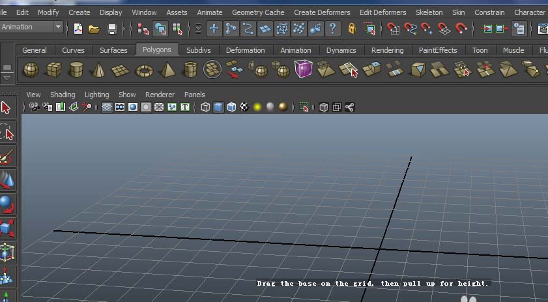Open the selection mask menu icon before plus icon
The height and width of the screenshot is (302, 548).
(x=198, y=29)
